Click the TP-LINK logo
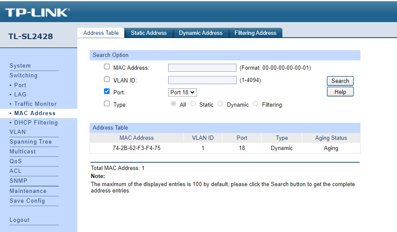 tap(37, 12)
